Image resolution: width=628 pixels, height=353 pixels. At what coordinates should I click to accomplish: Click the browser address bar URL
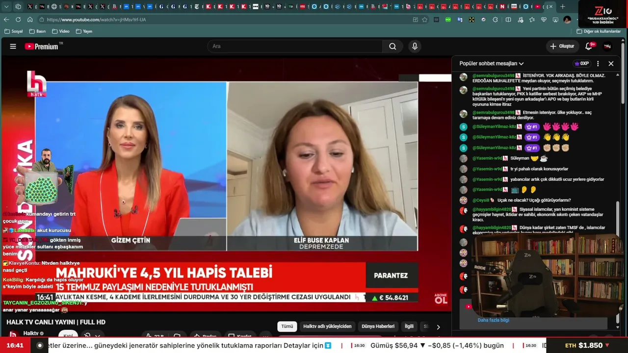(96, 20)
